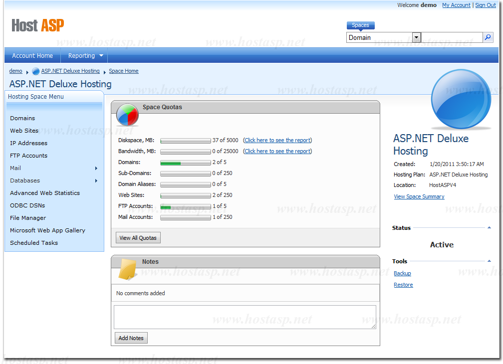This screenshot has height=364, width=503.
Task: Click the Space Quotas pie chart icon
Action: click(127, 115)
